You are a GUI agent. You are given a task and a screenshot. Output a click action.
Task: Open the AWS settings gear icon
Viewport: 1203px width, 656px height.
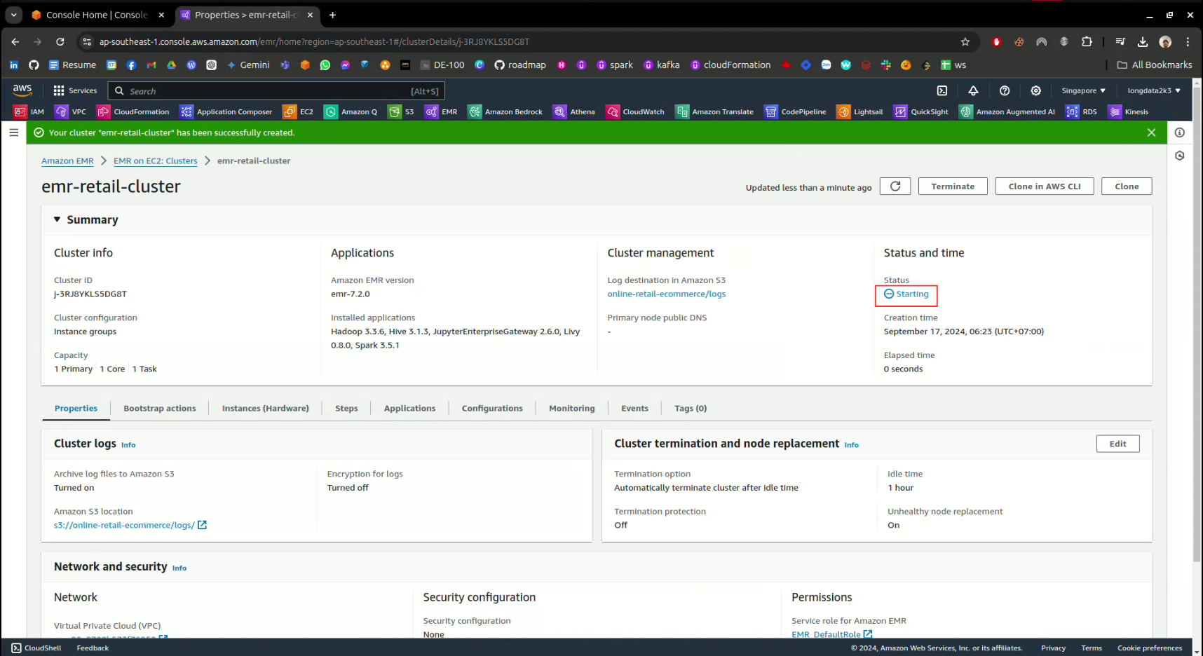click(1035, 91)
